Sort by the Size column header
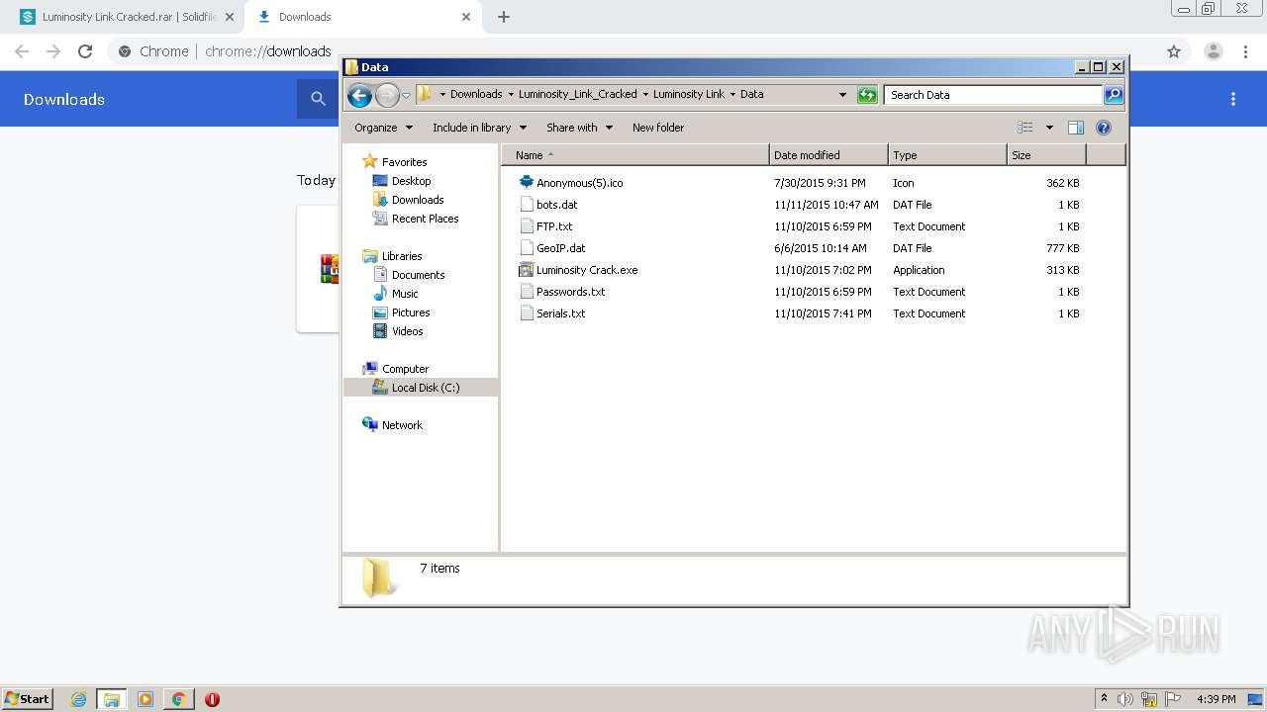1267x712 pixels. tap(1045, 155)
